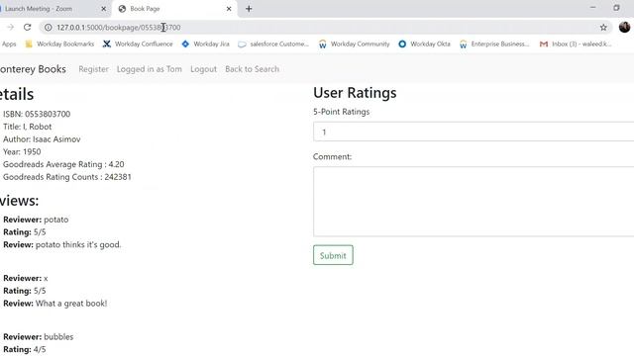634x356 pixels.
Task: Click the 'Year: 1950' line
Action: click(x=22, y=151)
